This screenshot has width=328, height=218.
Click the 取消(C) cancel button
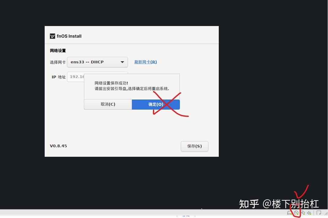[108, 104]
